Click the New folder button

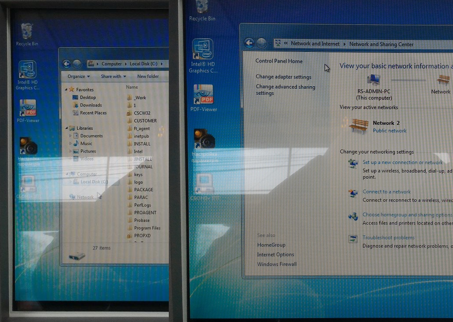[148, 76]
